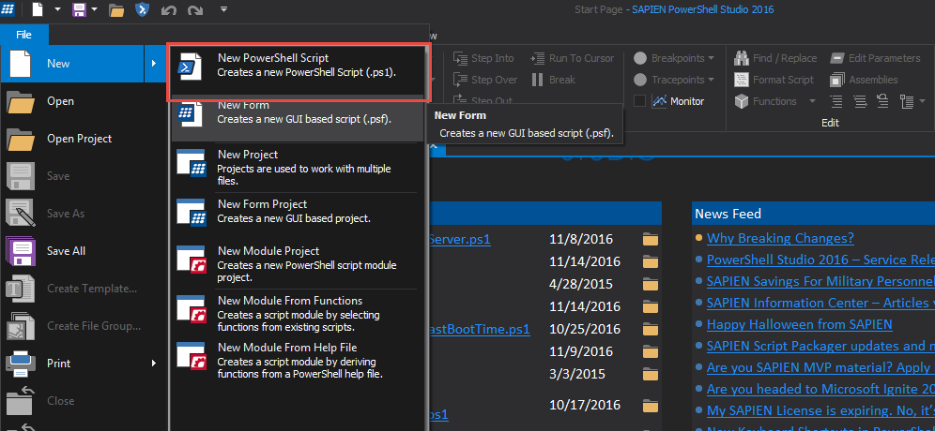The width and height of the screenshot is (935, 431).
Task: Click the folder icon beside 4/28/2015
Action: coord(651,285)
